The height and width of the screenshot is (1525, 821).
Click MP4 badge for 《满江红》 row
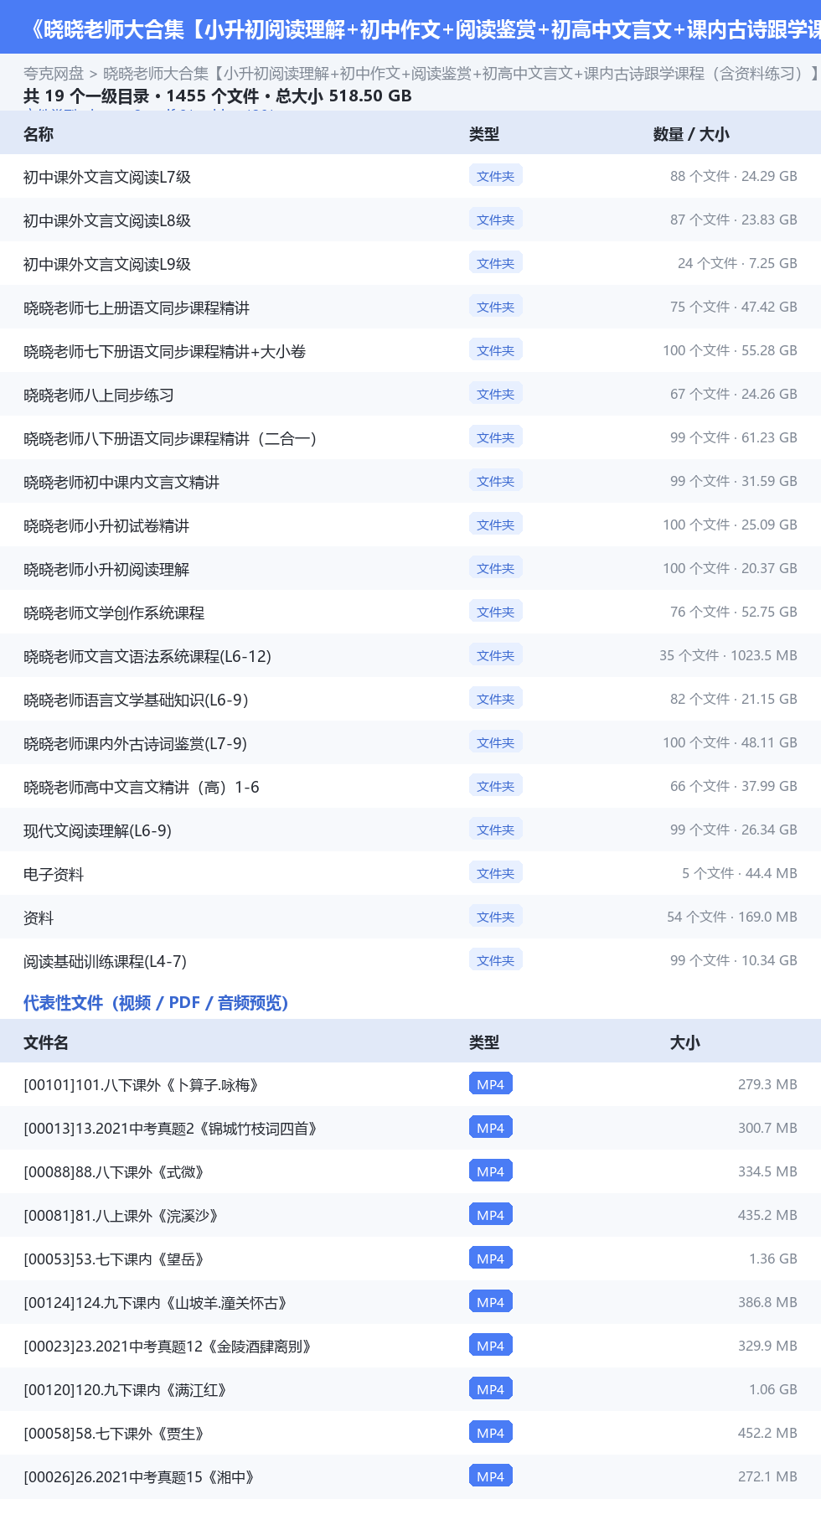click(490, 1389)
